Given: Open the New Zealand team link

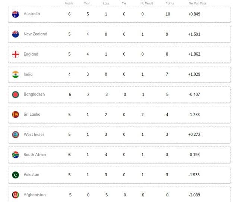Looking at the screenshot, I should pyautogui.click(x=35, y=34).
